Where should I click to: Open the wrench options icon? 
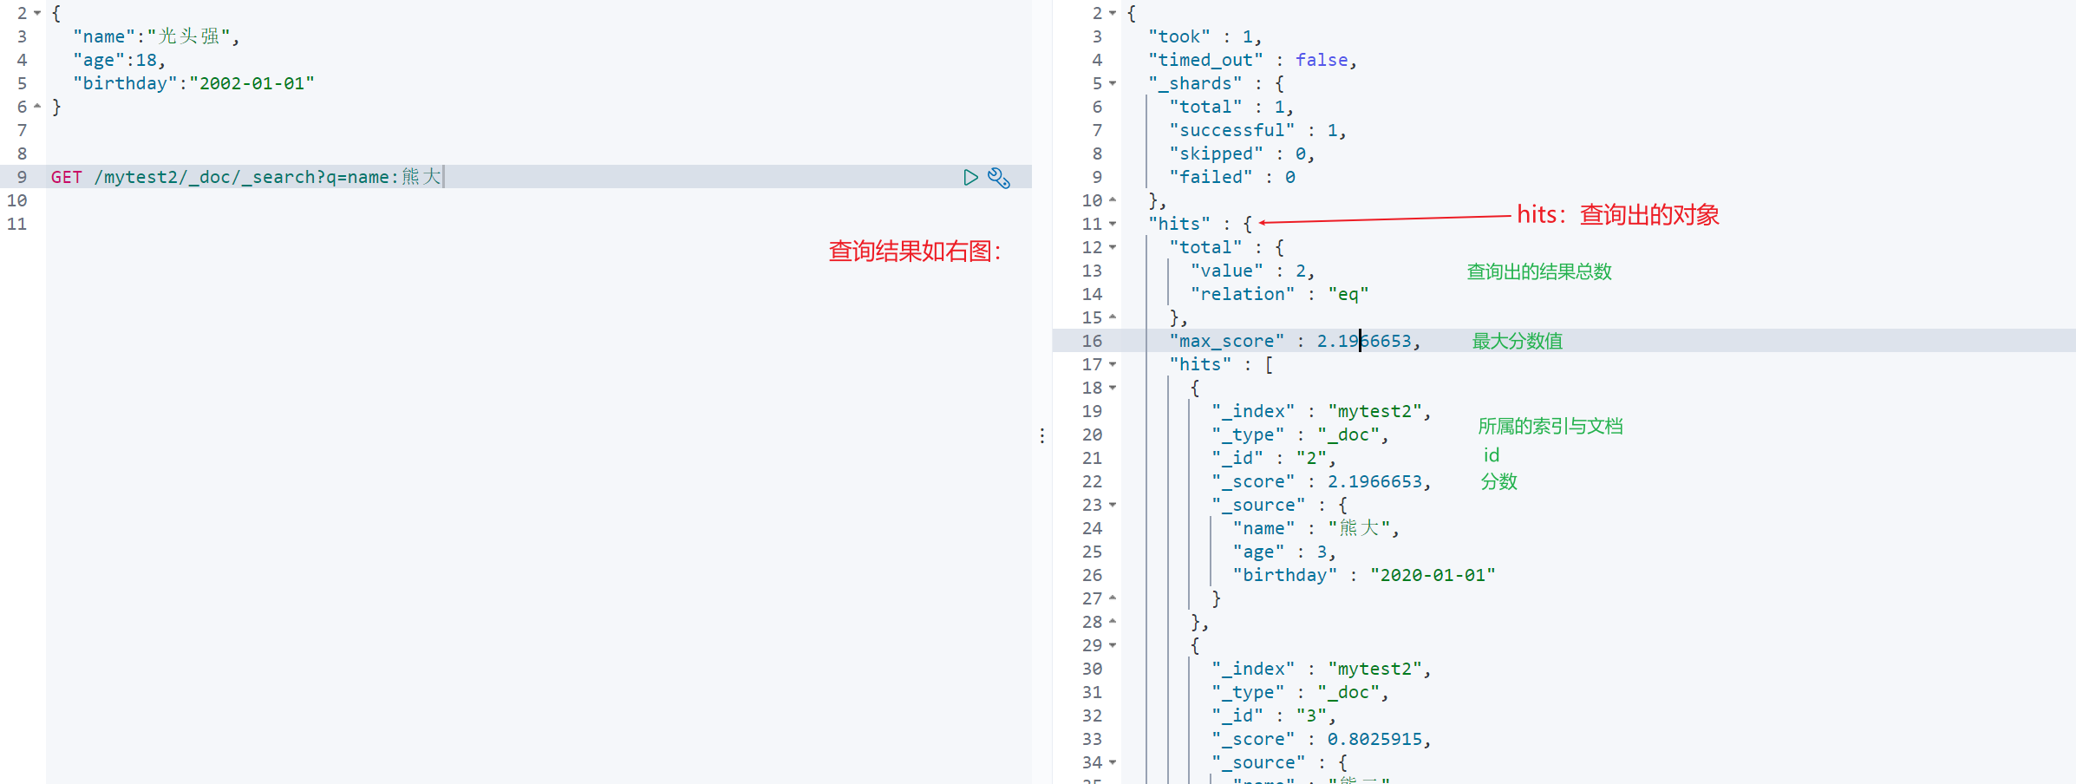tap(999, 177)
